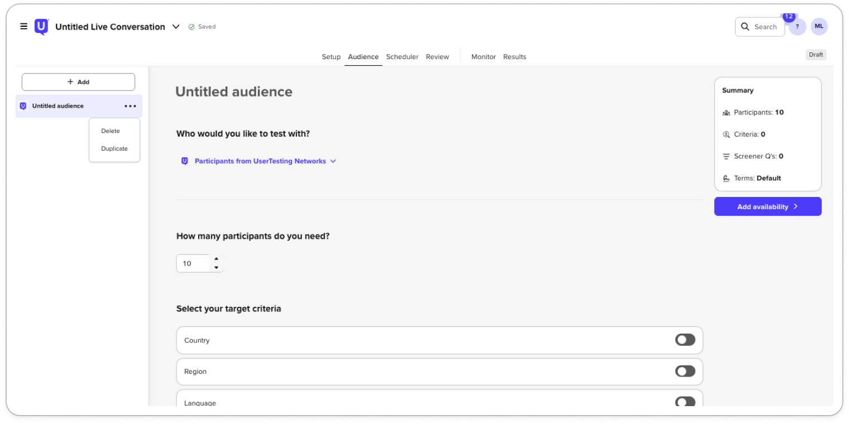Turn on the Region criteria toggle
This screenshot has width=849, height=424.
pos(685,371)
